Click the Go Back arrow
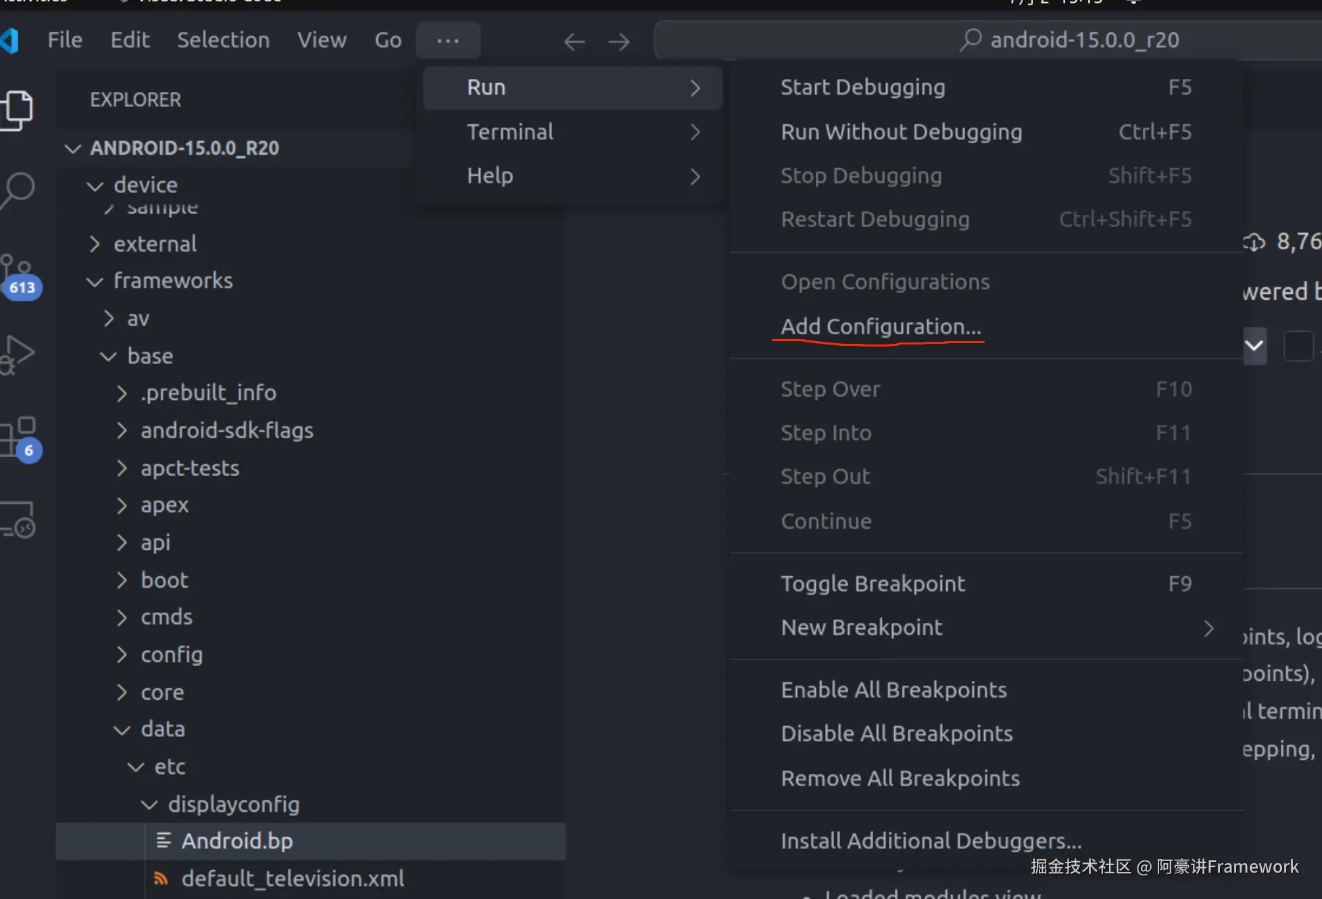1322x899 pixels. pyautogui.click(x=574, y=42)
